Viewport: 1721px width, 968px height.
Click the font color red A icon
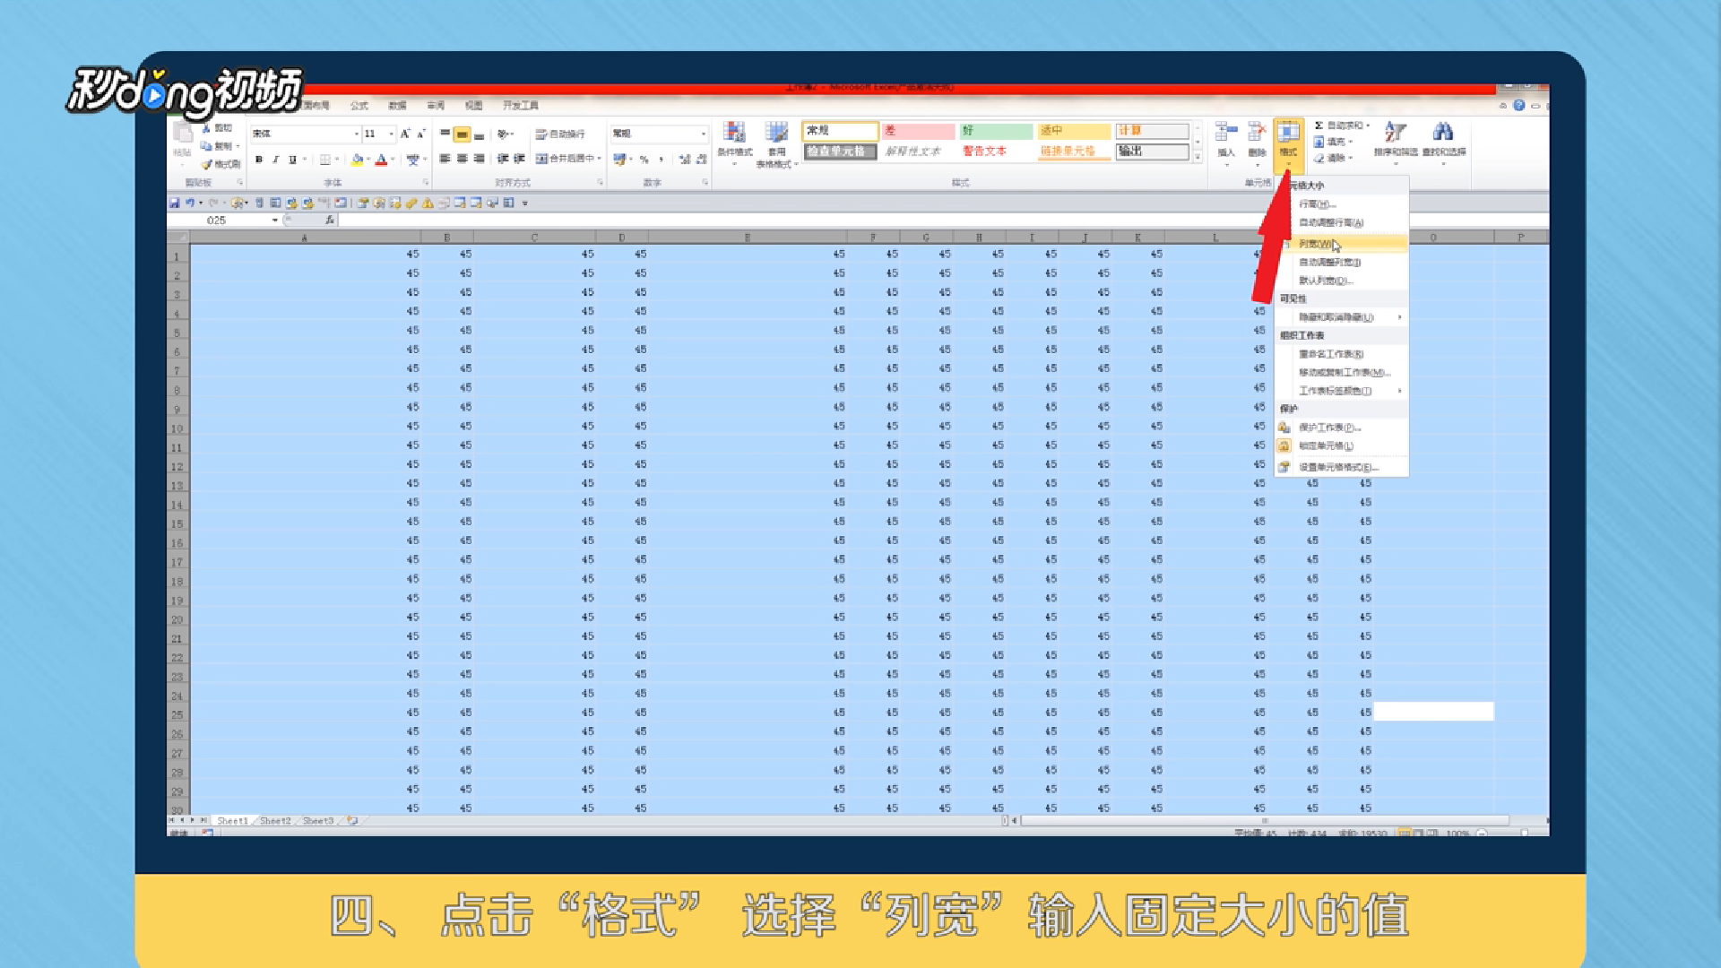pyautogui.click(x=381, y=160)
